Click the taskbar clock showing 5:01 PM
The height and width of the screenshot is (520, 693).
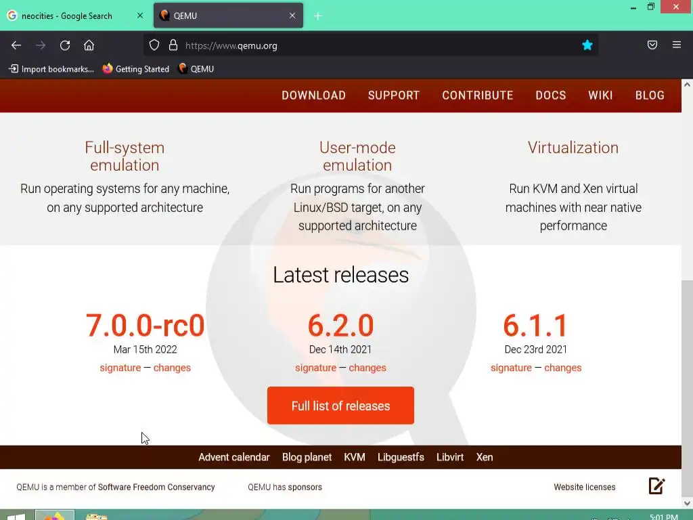663,517
